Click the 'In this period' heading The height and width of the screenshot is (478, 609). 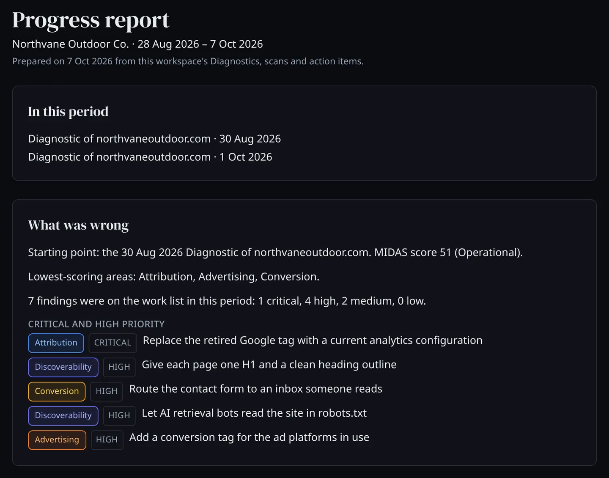coord(68,111)
